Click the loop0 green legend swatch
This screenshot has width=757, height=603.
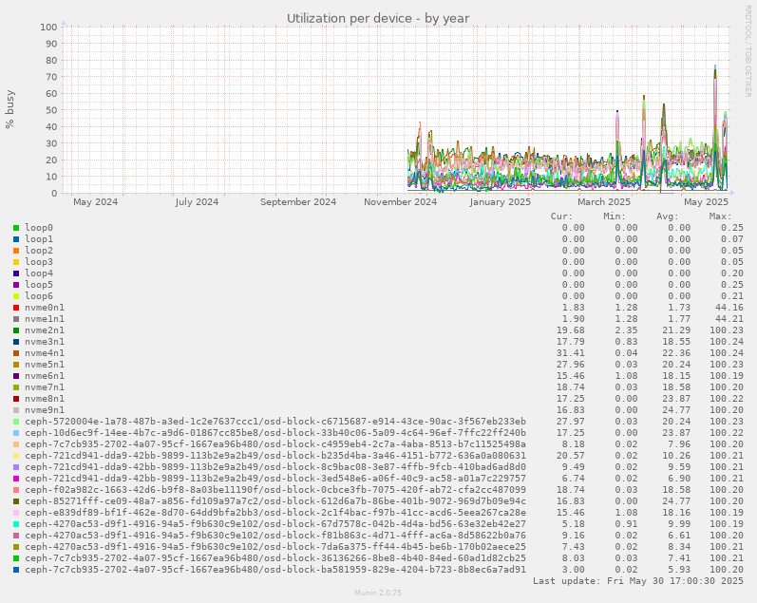(16, 228)
